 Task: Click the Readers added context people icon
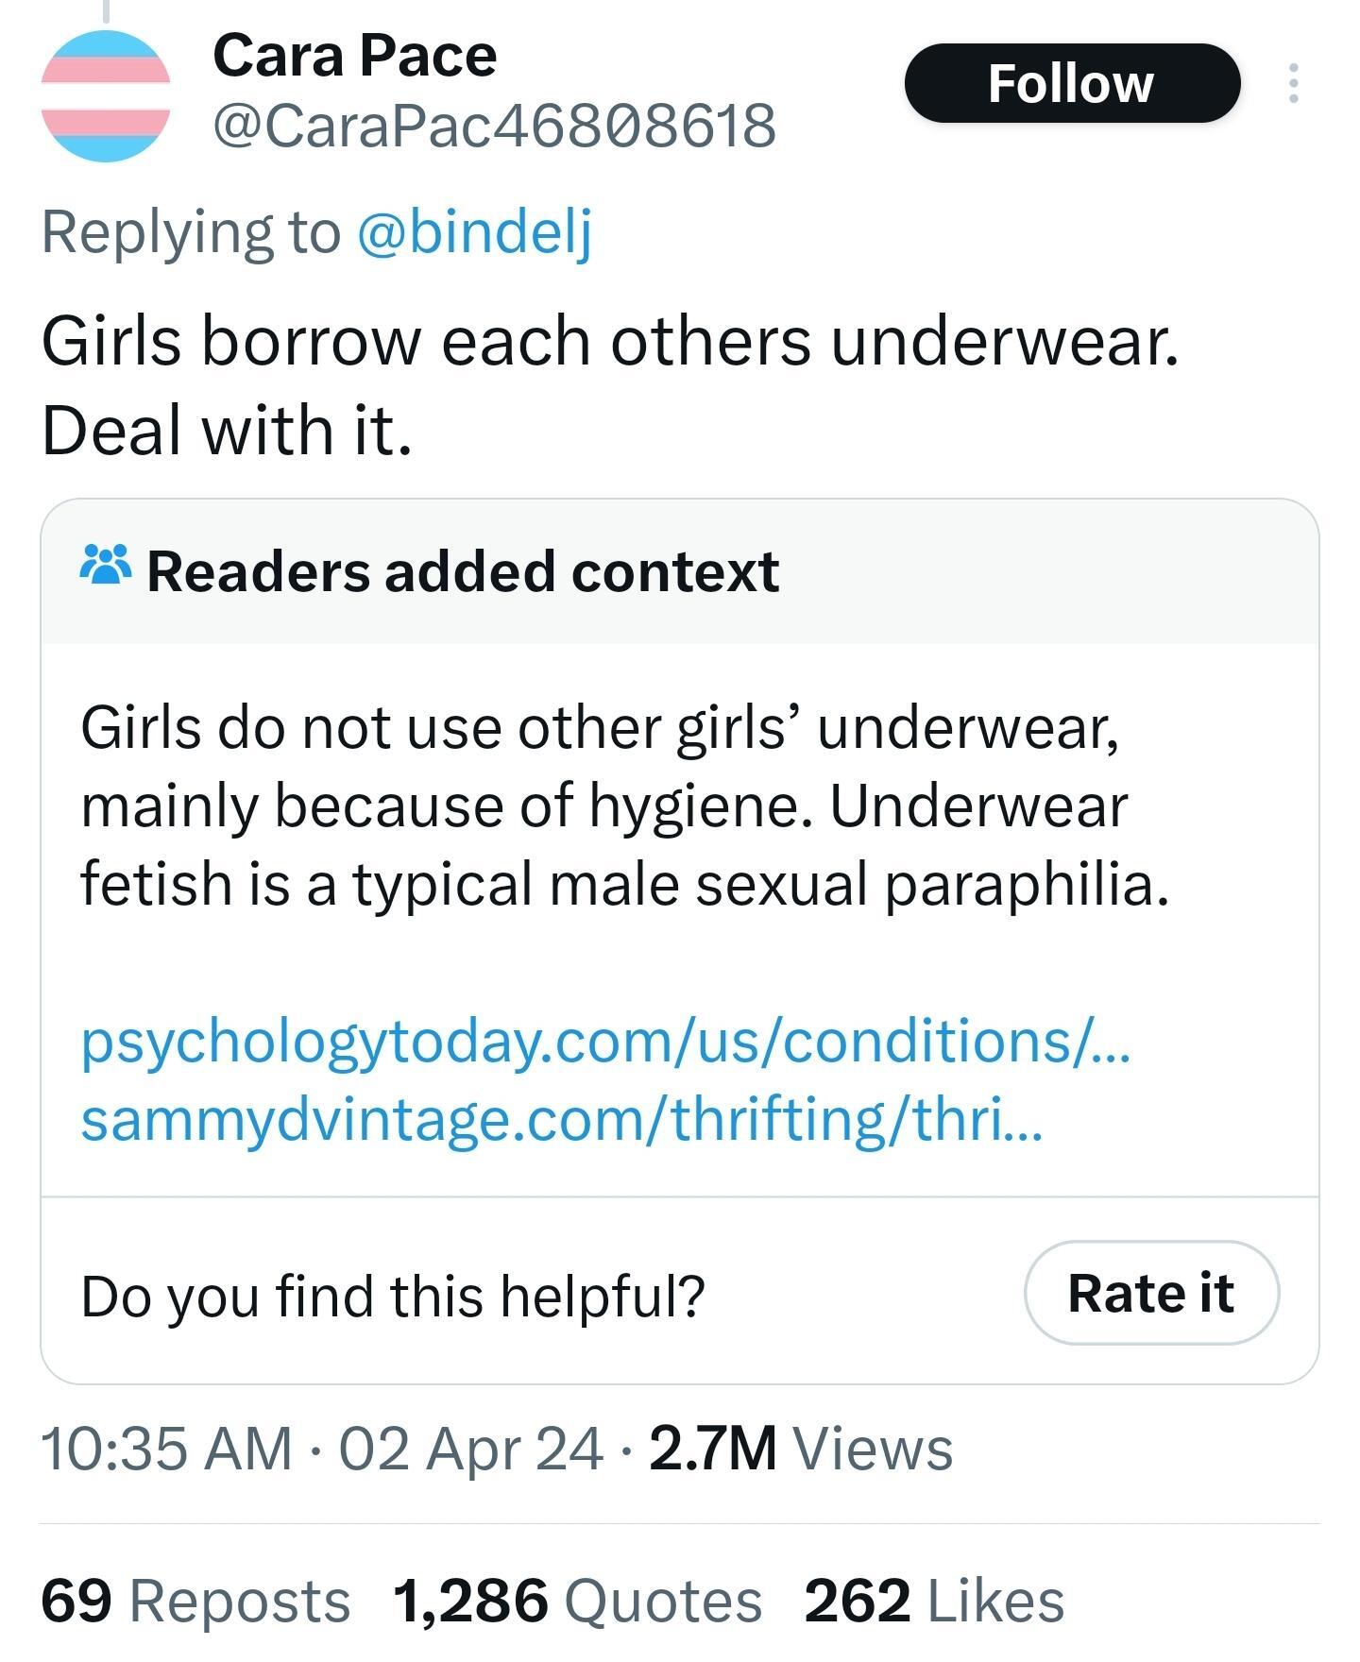[x=106, y=568]
